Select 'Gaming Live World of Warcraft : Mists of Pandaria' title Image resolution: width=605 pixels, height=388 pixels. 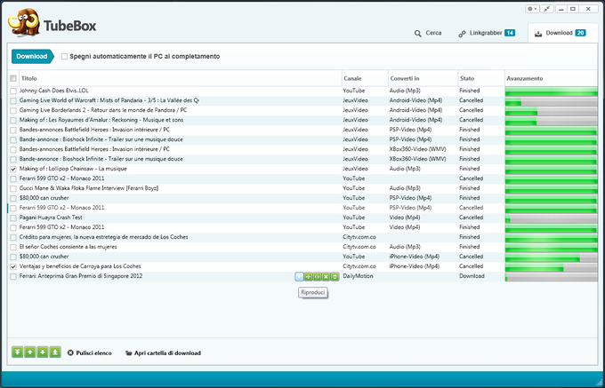(x=109, y=100)
